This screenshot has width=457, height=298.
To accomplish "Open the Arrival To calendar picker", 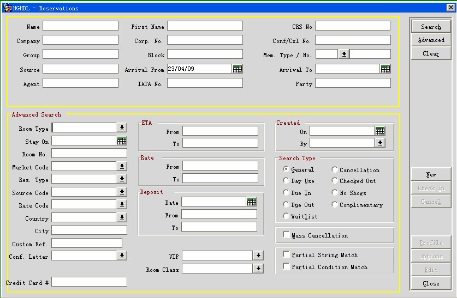I will pyautogui.click(x=385, y=69).
